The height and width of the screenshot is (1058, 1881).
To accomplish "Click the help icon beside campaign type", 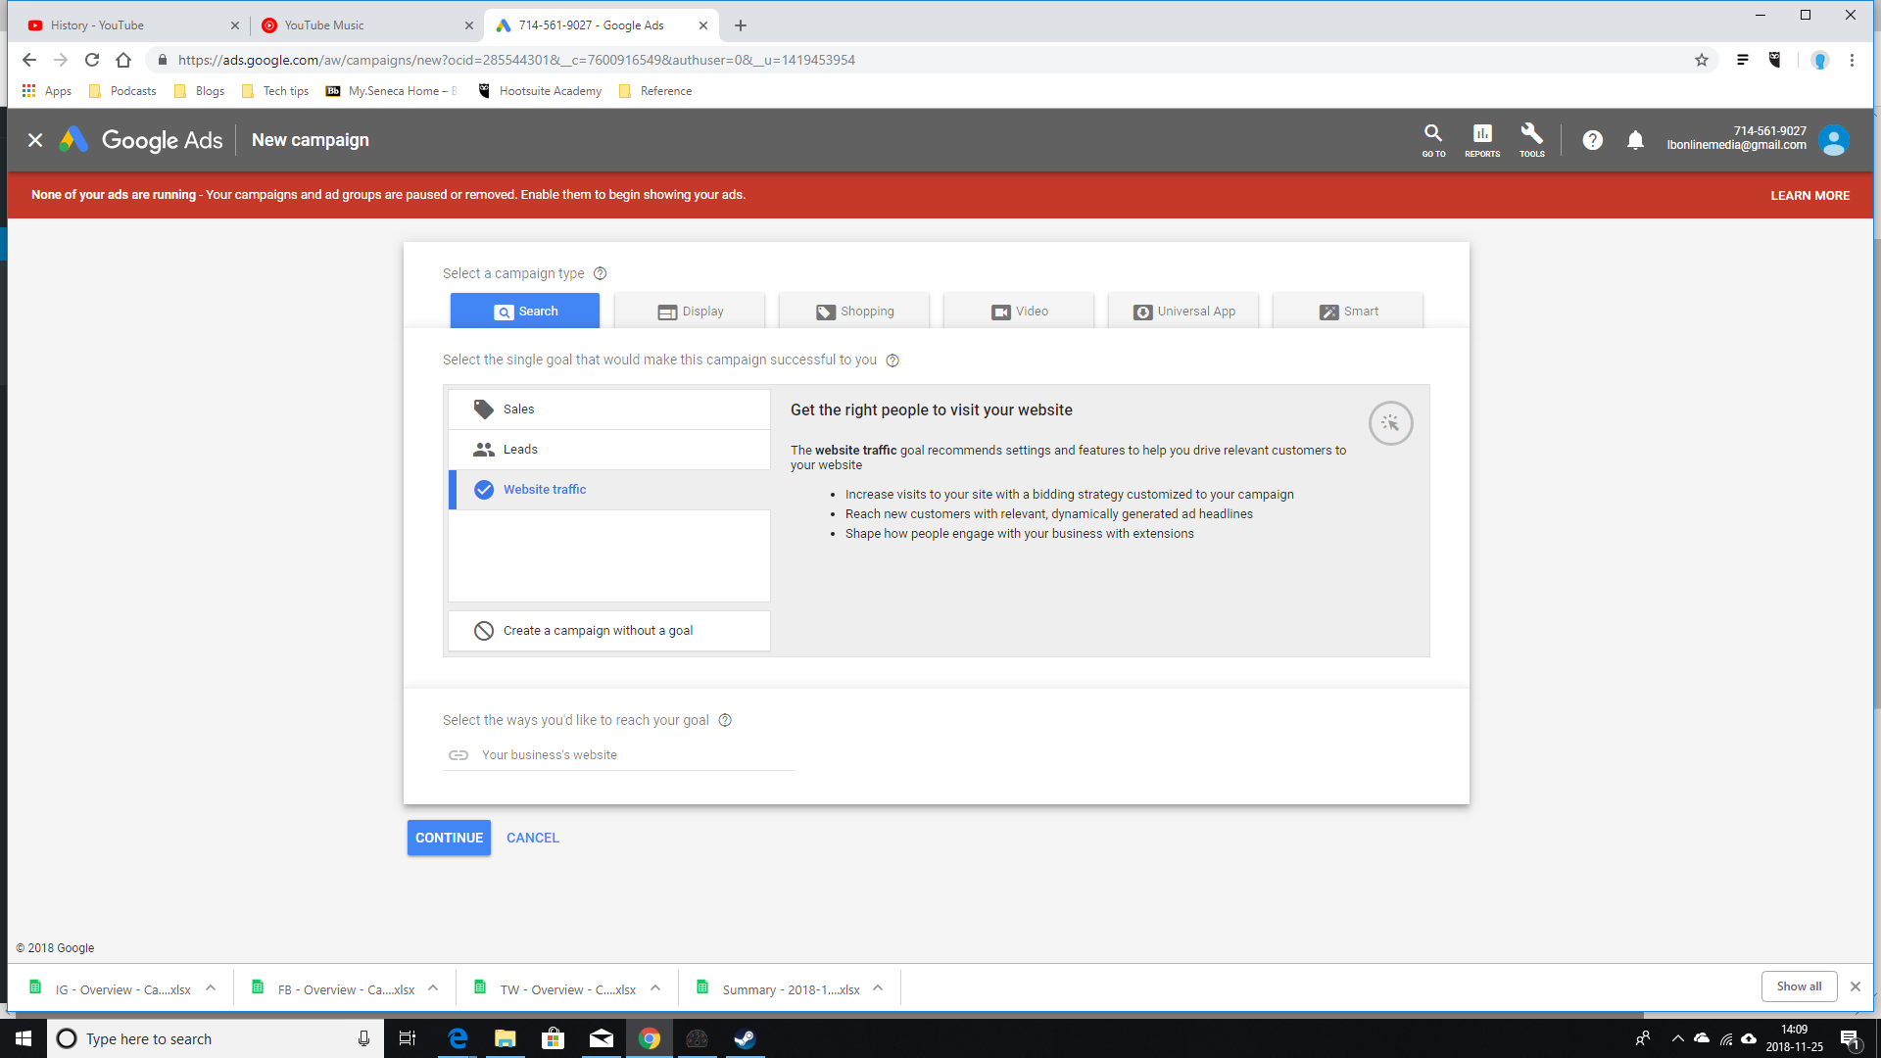I will point(601,273).
